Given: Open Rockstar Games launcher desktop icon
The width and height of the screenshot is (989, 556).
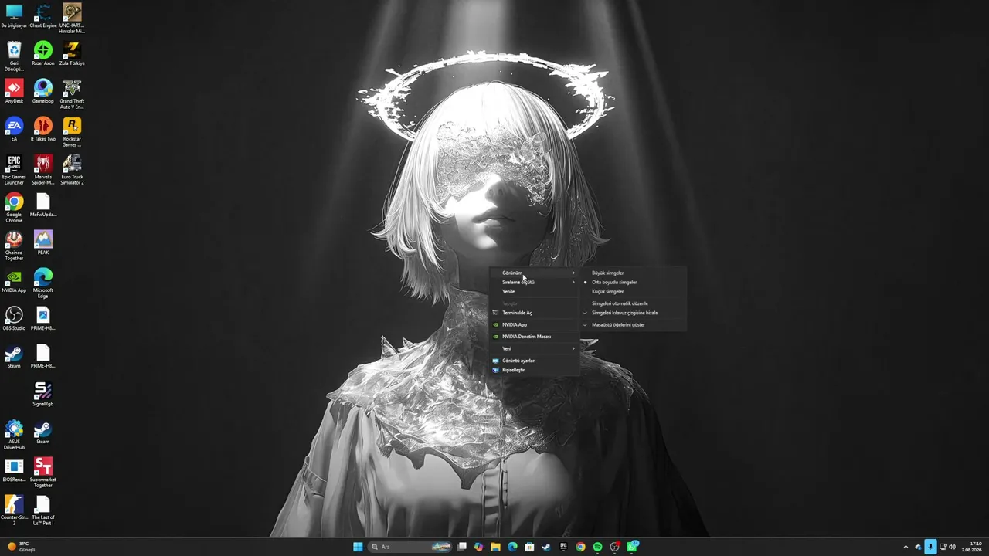Looking at the screenshot, I should (x=72, y=132).
